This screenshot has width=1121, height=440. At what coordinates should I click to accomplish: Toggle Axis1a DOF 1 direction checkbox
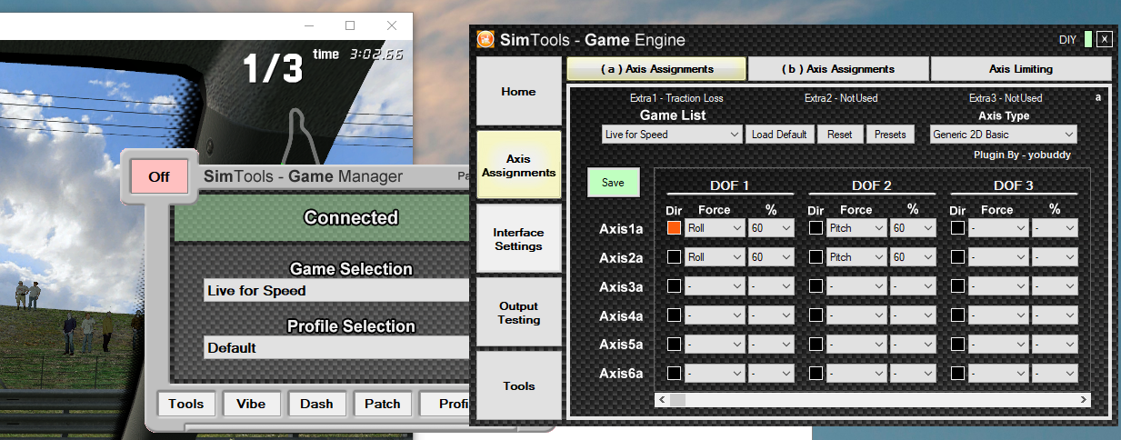tap(674, 228)
